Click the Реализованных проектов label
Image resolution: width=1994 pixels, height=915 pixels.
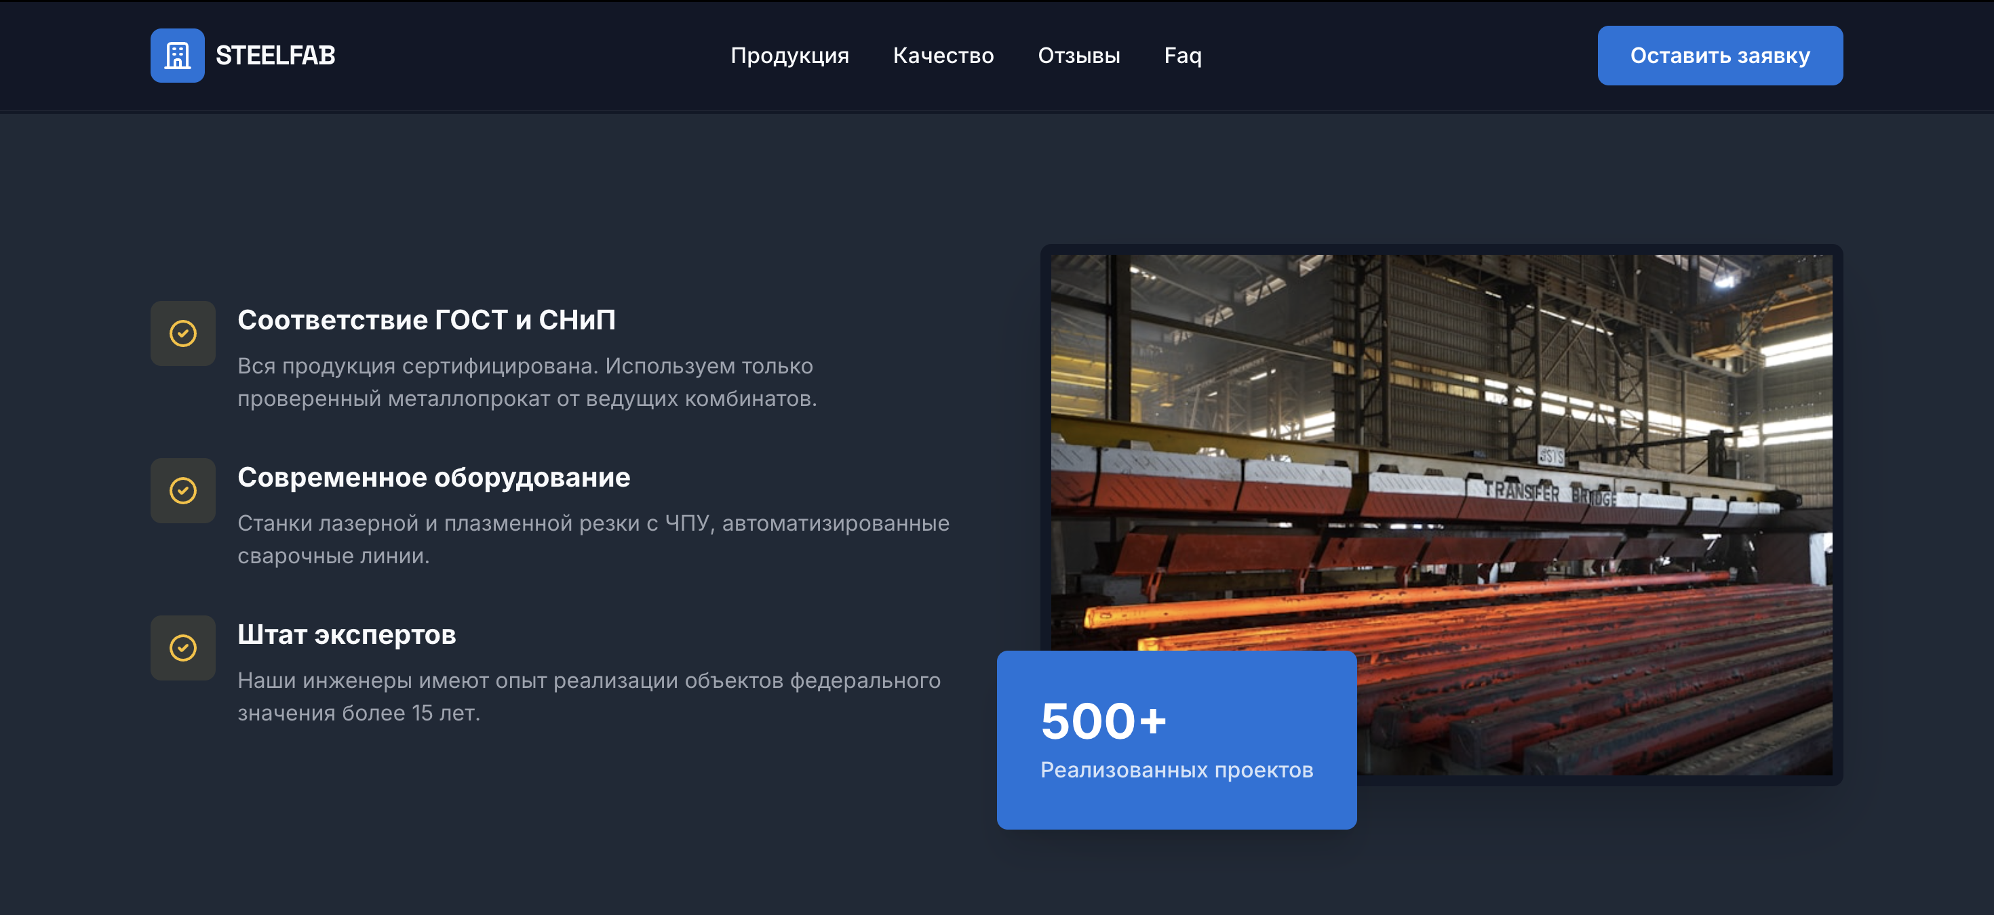click(1176, 771)
